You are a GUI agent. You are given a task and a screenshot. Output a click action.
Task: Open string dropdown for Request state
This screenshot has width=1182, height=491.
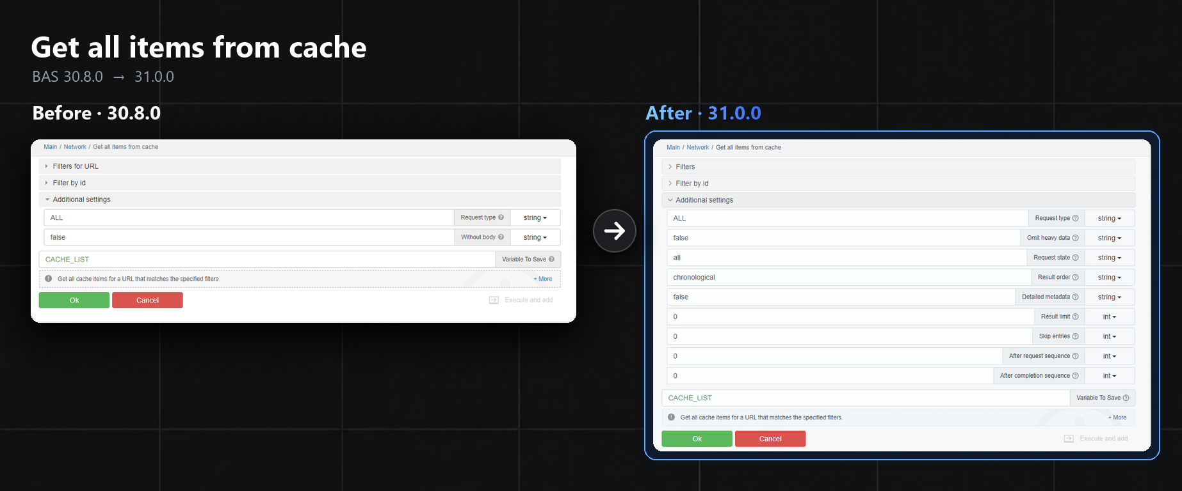[x=1110, y=258]
